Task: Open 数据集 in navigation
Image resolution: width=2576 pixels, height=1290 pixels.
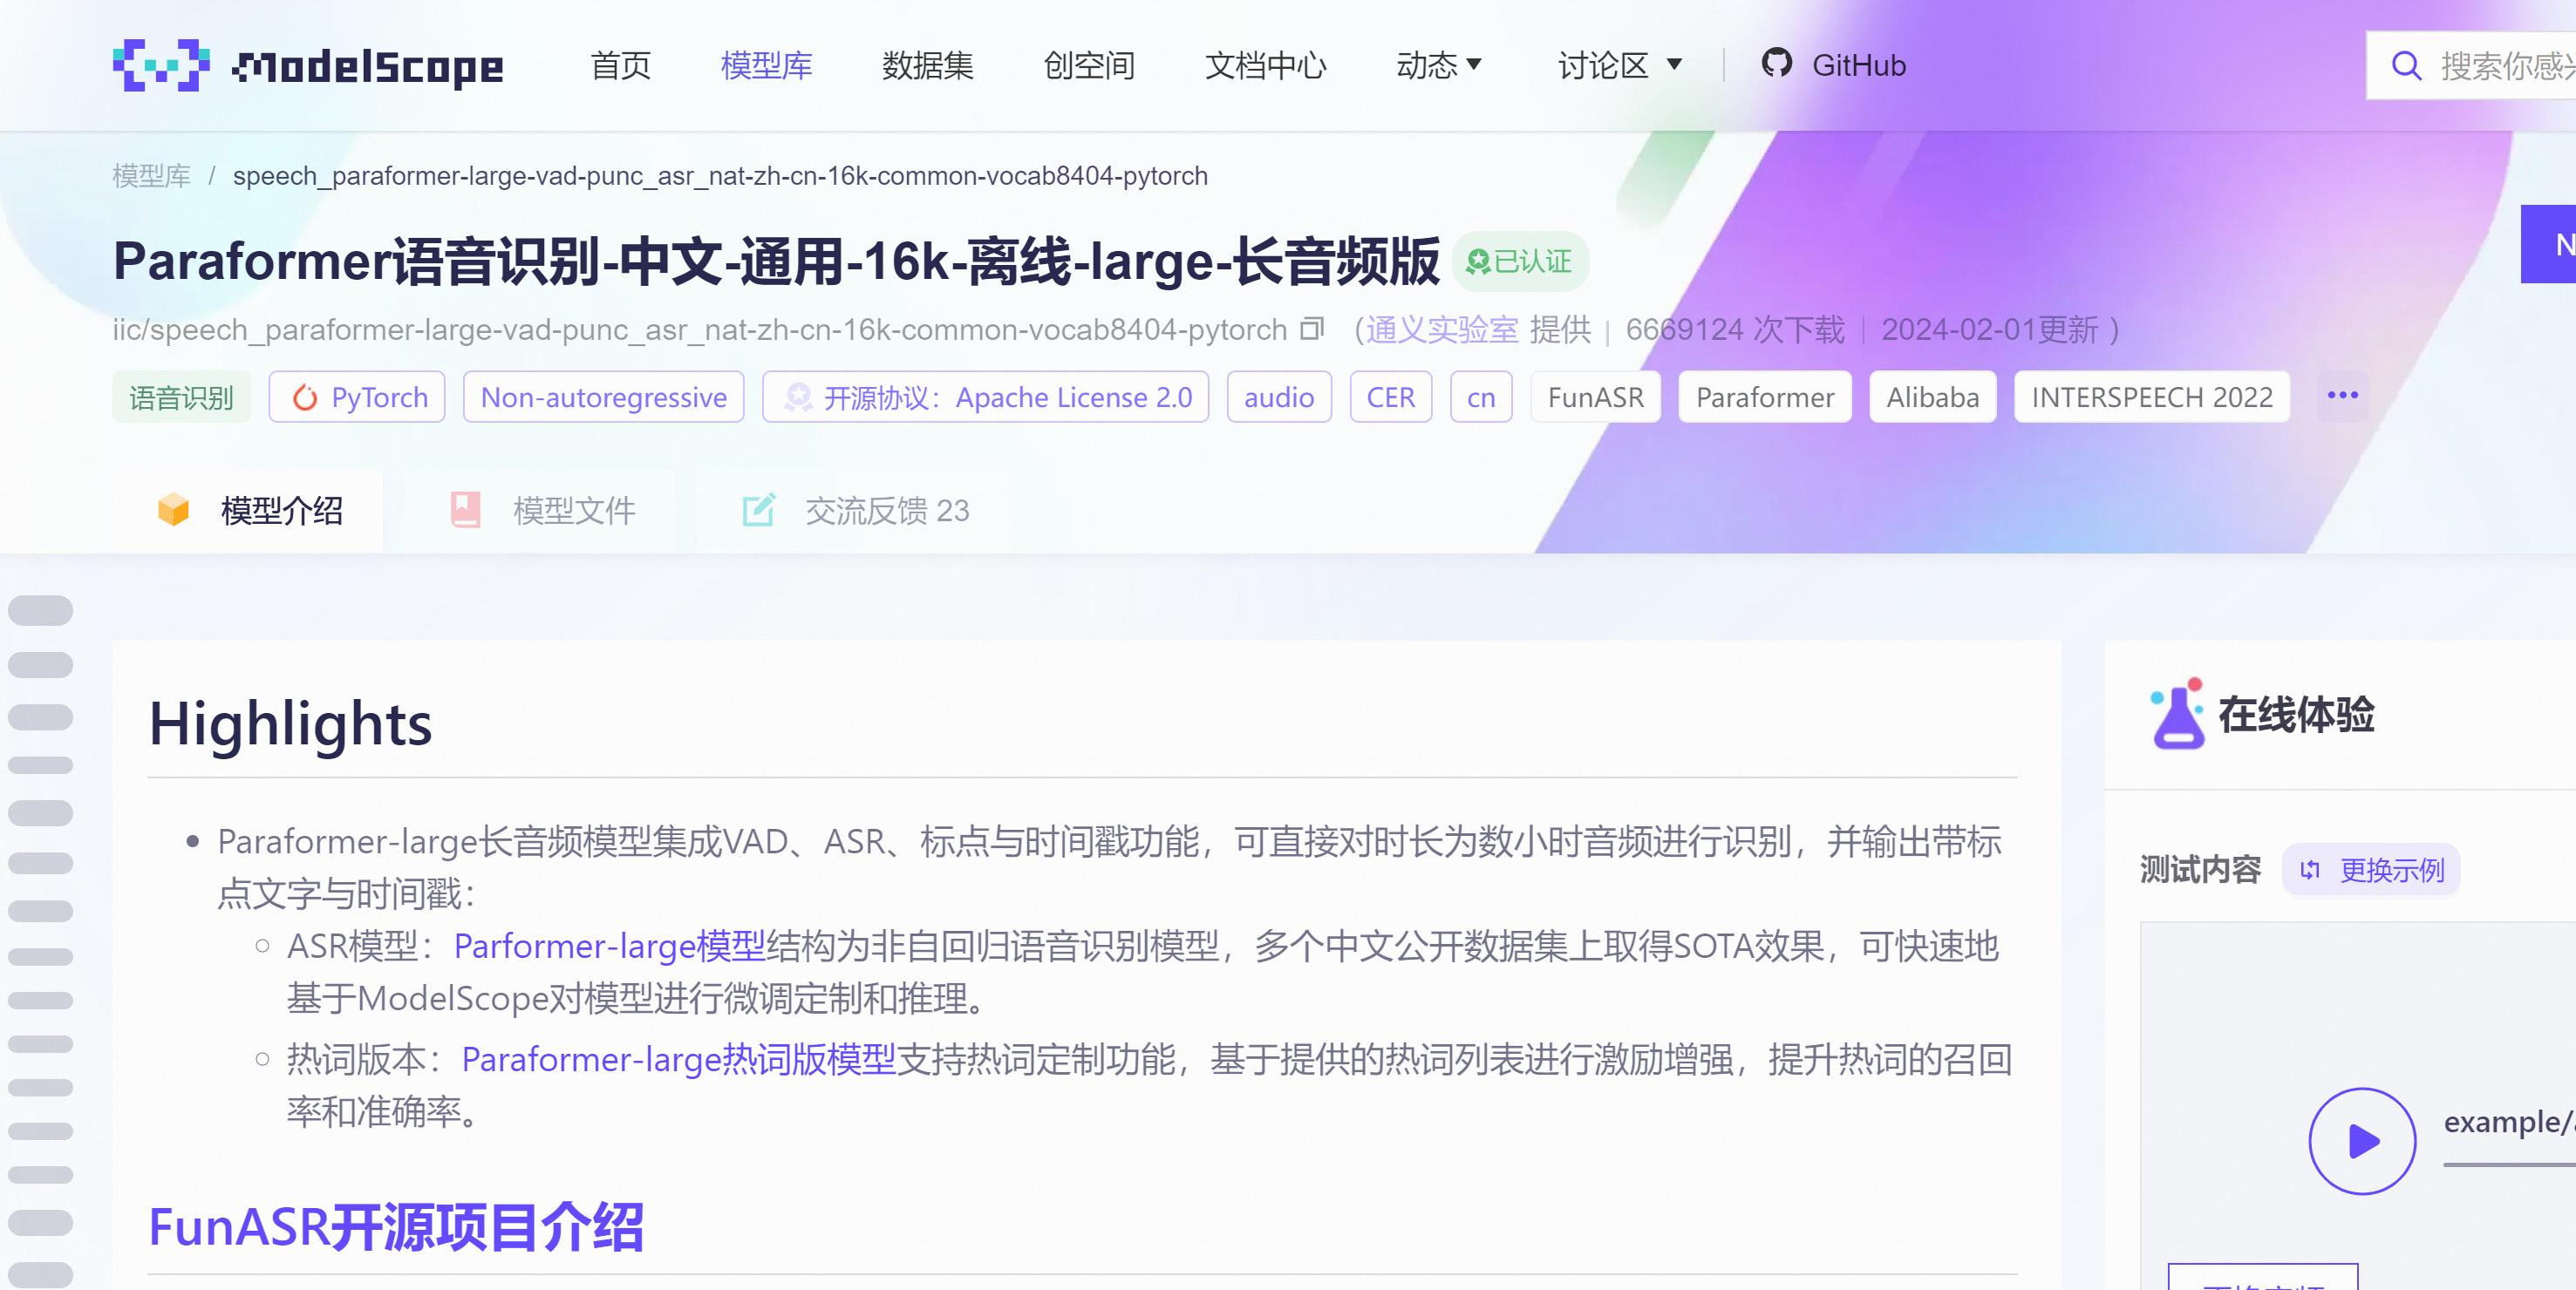Action: pos(927,66)
